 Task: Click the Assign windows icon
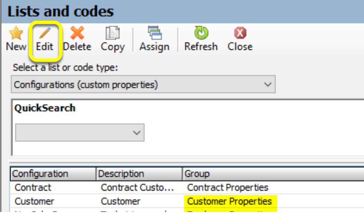[x=154, y=33]
